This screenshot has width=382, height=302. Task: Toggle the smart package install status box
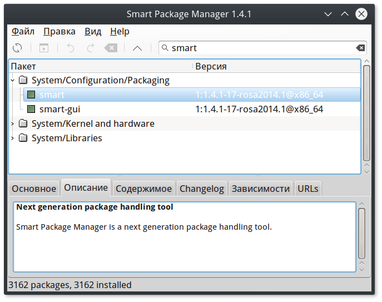(x=31, y=95)
